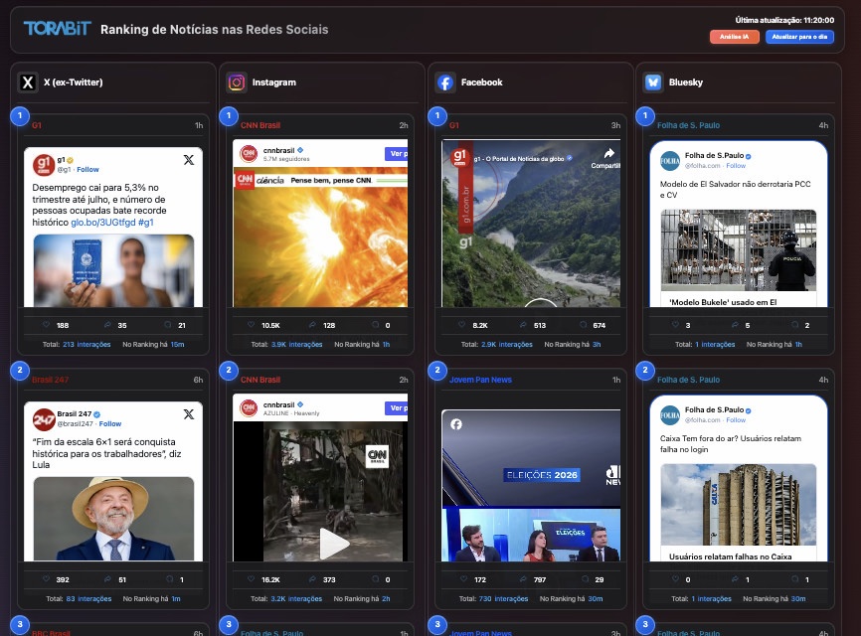Click the 3.9K interações total link
The height and width of the screenshot is (636, 861).
click(x=296, y=345)
